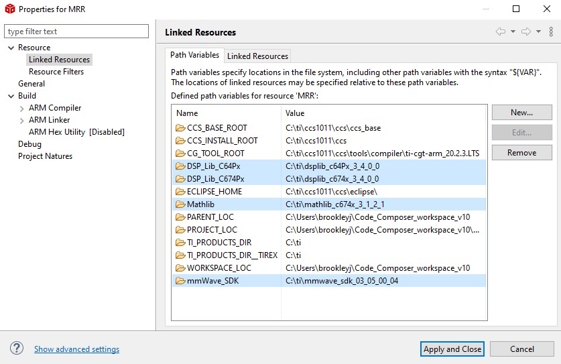561x364 pixels.
Task: Select the ECLIPSE_HOME variable name
Action: pyautogui.click(x=214, y=192)
